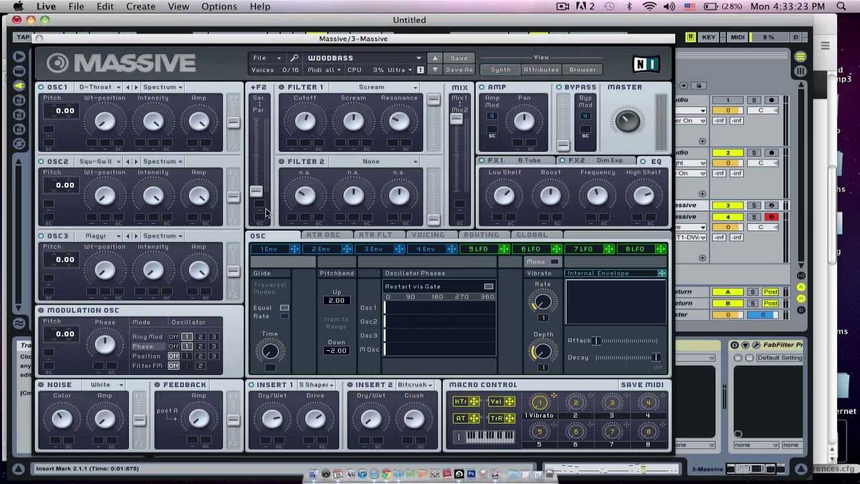Viewport: 860px width, 484px height.
Task: Switch to Attributes view
Action: tap(541, 70)
